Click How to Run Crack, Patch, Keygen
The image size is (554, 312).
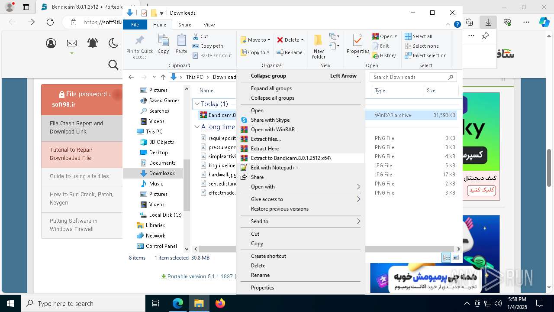coord(81,198)
